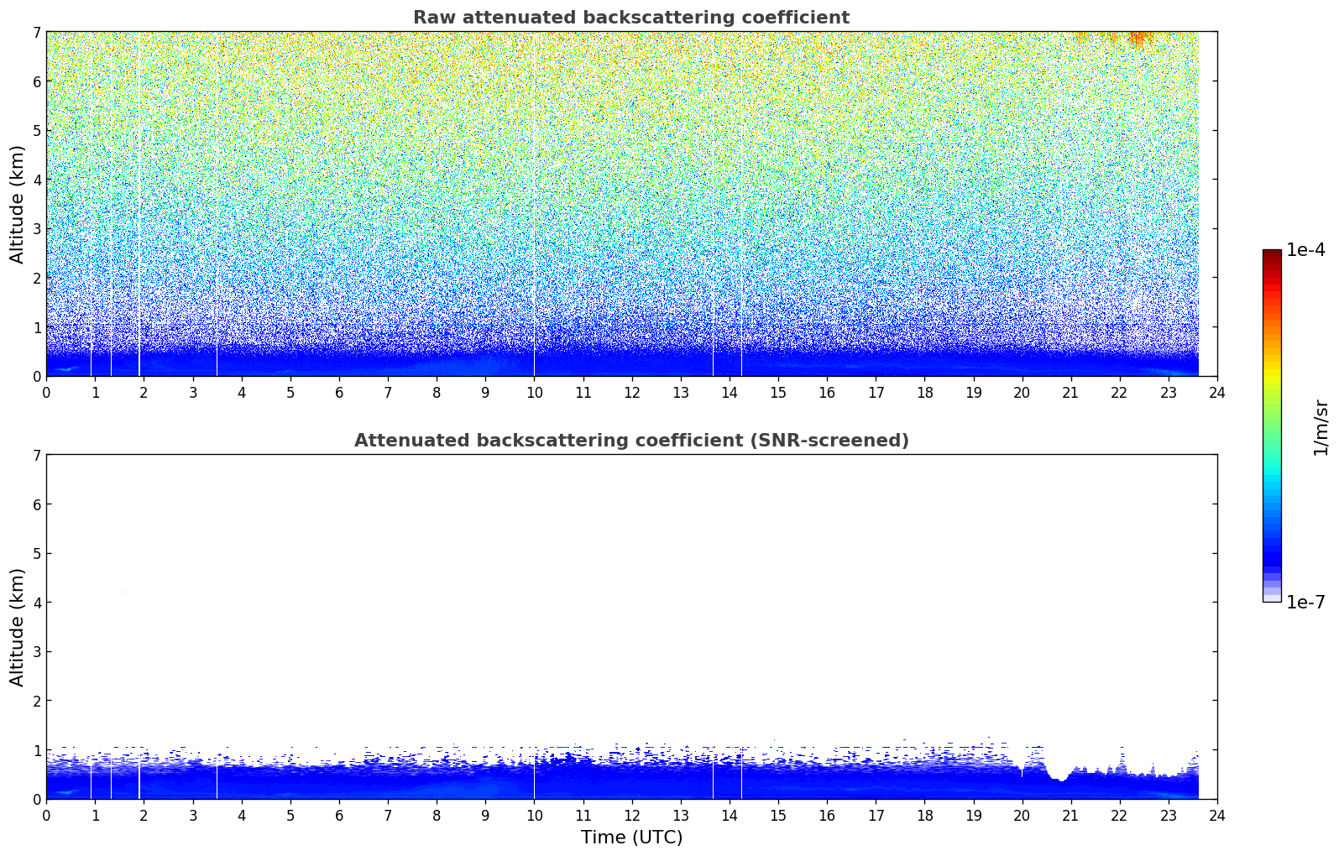
Task: Click orange-red patch near 22 UTC, top plot
Action: [1138, 38]
